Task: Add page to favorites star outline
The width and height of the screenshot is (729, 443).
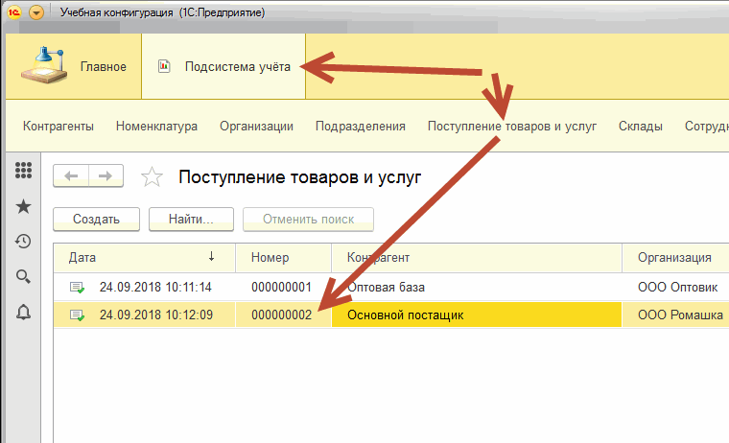Action: tap(152, 176)
